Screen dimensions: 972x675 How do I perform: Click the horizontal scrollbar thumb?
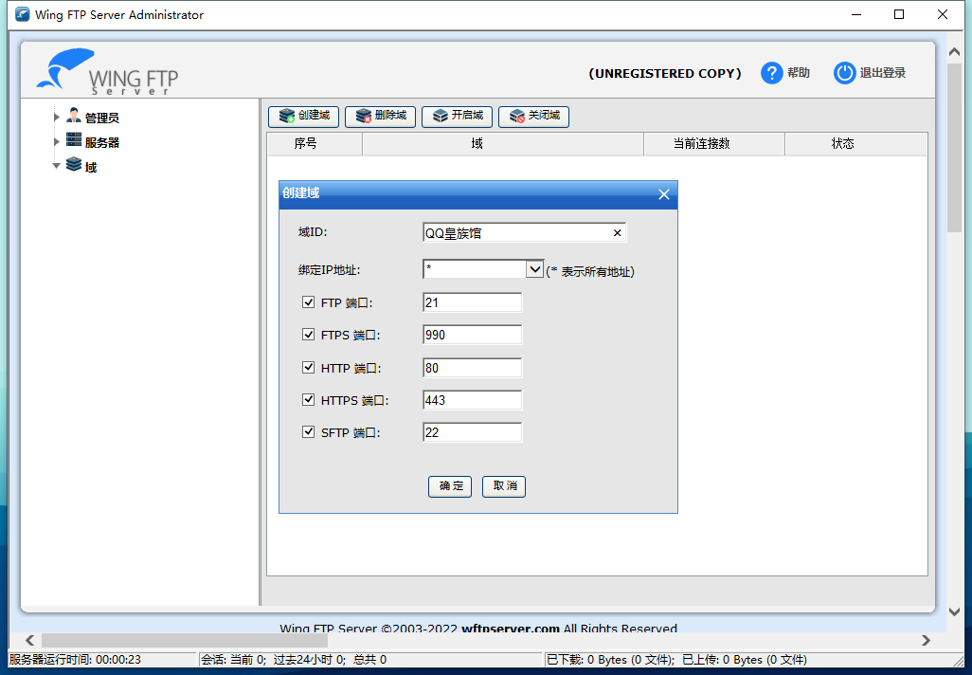coord(185,640)
